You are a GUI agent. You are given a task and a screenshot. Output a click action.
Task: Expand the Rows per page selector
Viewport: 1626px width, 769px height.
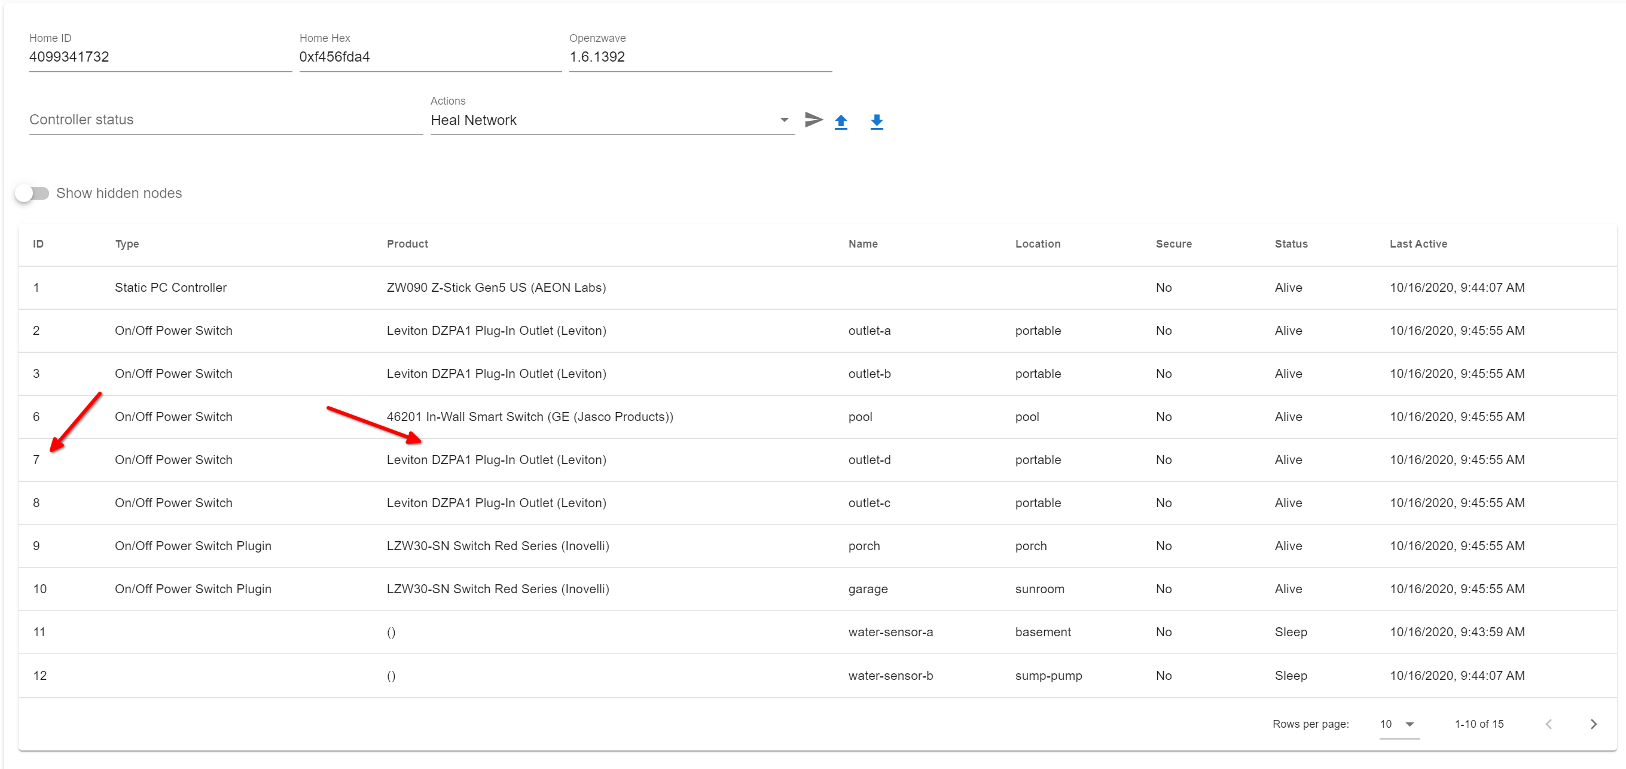pos(1399,724)
